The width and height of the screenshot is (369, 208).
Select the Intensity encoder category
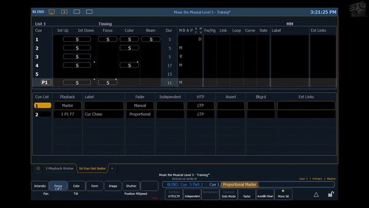click(40, 186)
